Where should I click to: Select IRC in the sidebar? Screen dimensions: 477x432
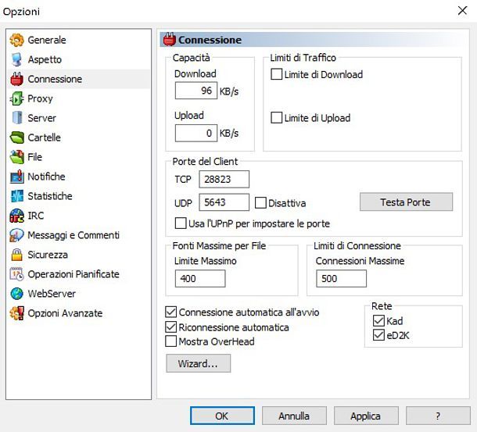[78, 216]
